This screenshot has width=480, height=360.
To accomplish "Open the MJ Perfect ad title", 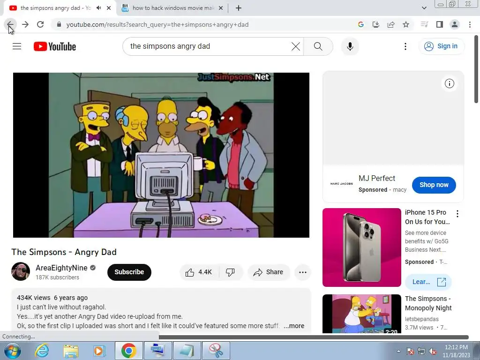I will [377, 178].
